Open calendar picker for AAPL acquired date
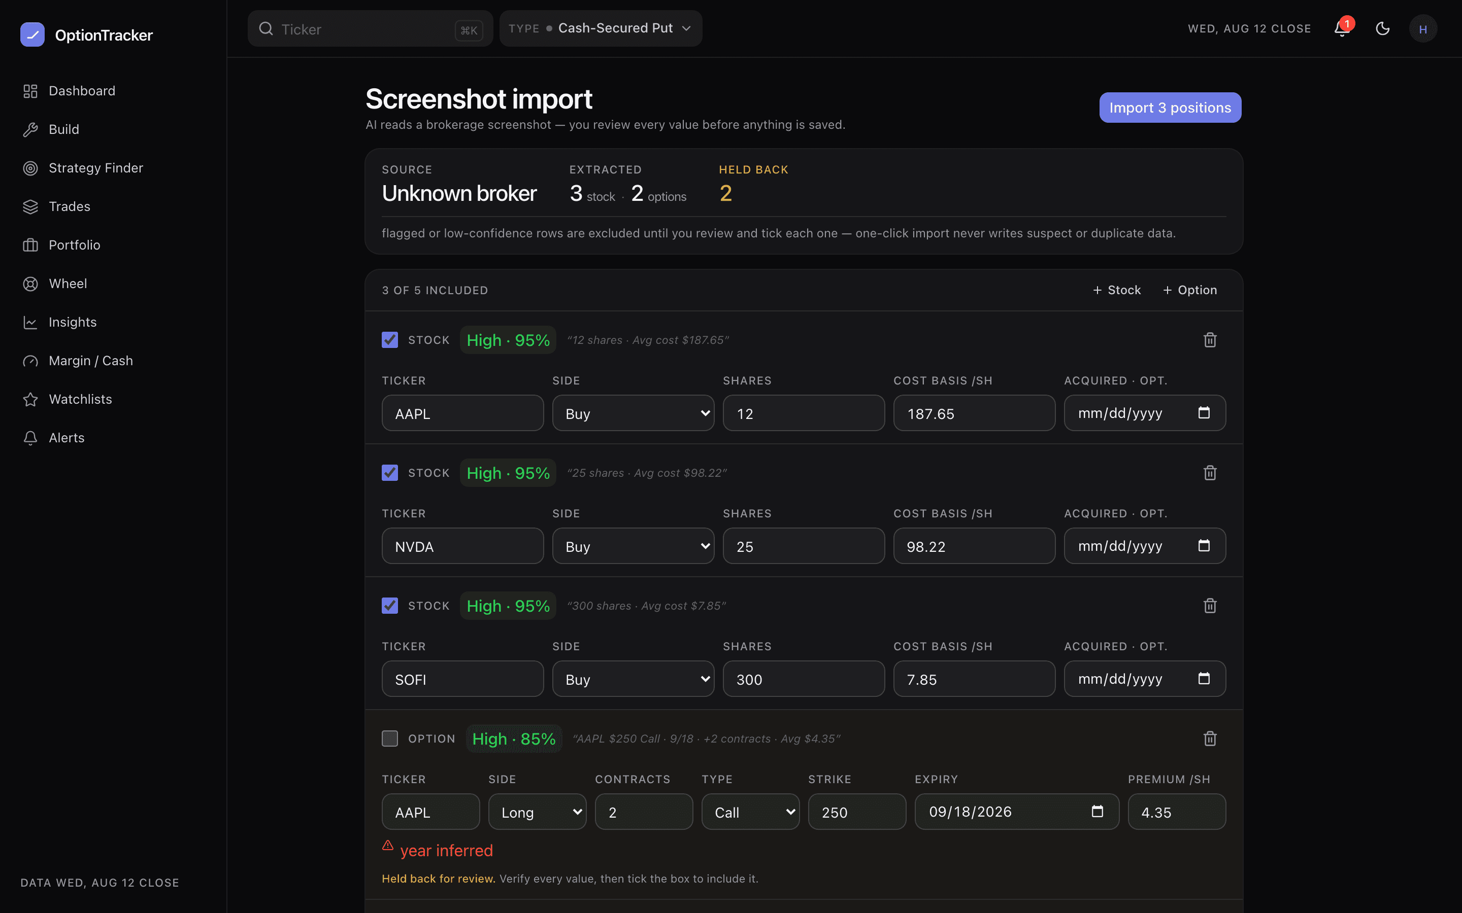This screenshot has width=1462, height=913. coord(1204,412)
